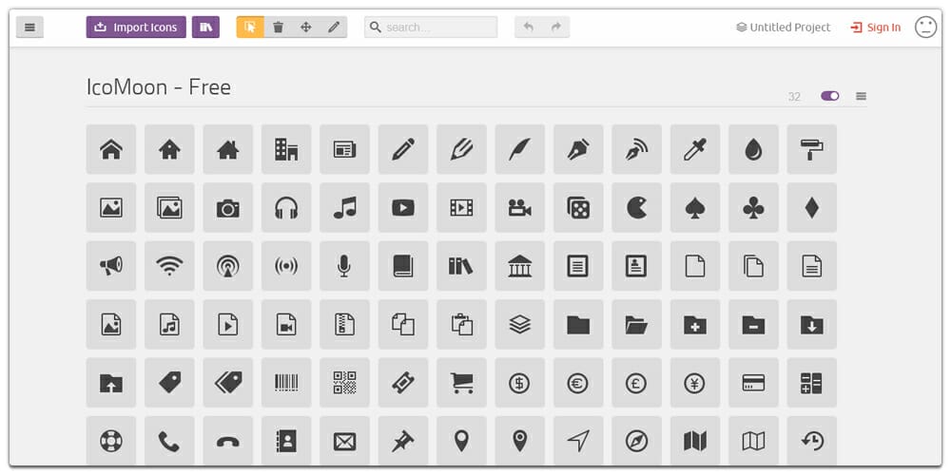The width and height of the screenshot is (951, 475).
Task: Activate the Remove trash tool
Action: point(278,28)
